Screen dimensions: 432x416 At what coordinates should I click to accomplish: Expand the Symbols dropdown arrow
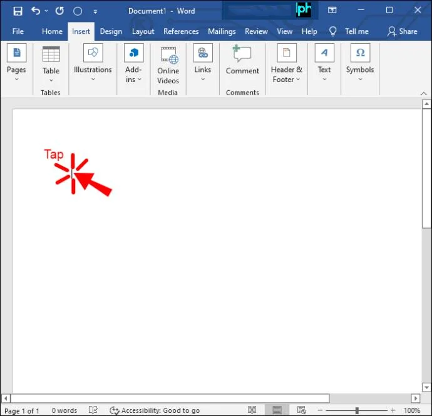[x=361, y=79]
